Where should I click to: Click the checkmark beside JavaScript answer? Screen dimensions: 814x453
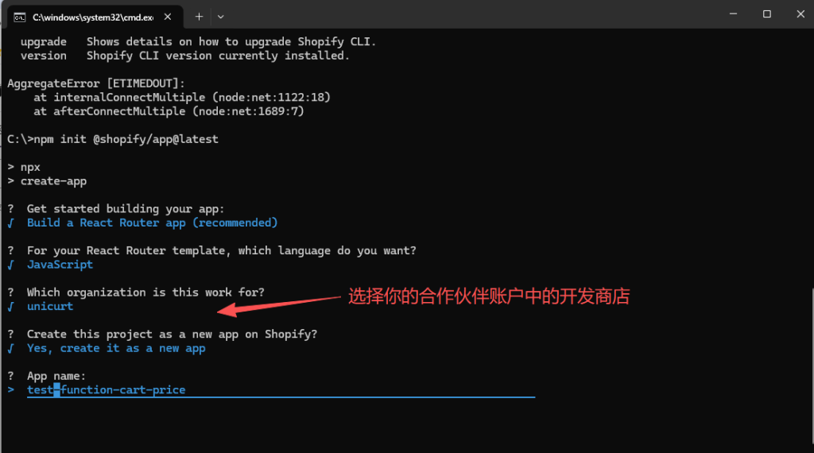11,265
